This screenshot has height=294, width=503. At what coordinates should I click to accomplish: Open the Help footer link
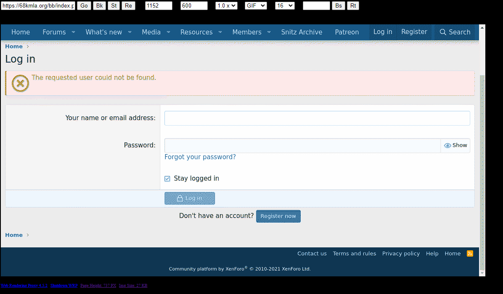pyautogui.click(x=432, y=254)
